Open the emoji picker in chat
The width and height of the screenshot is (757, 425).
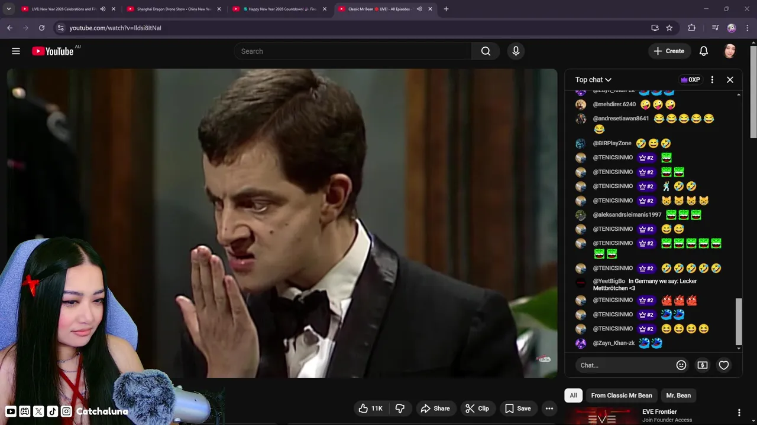(681, 365)
